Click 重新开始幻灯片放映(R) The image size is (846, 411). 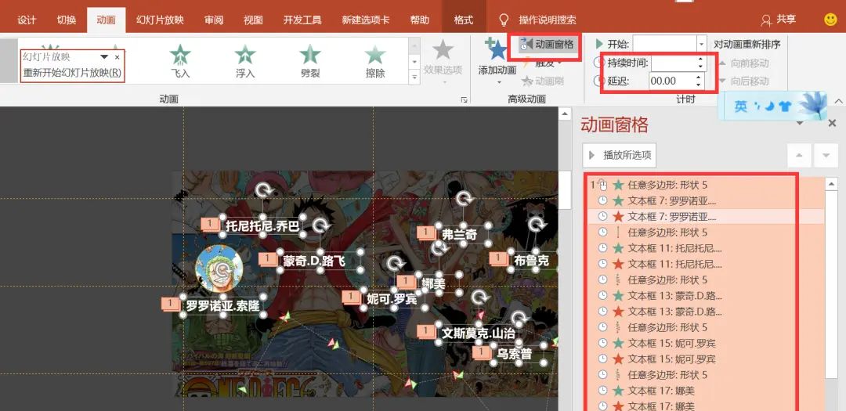coord(72,73)
